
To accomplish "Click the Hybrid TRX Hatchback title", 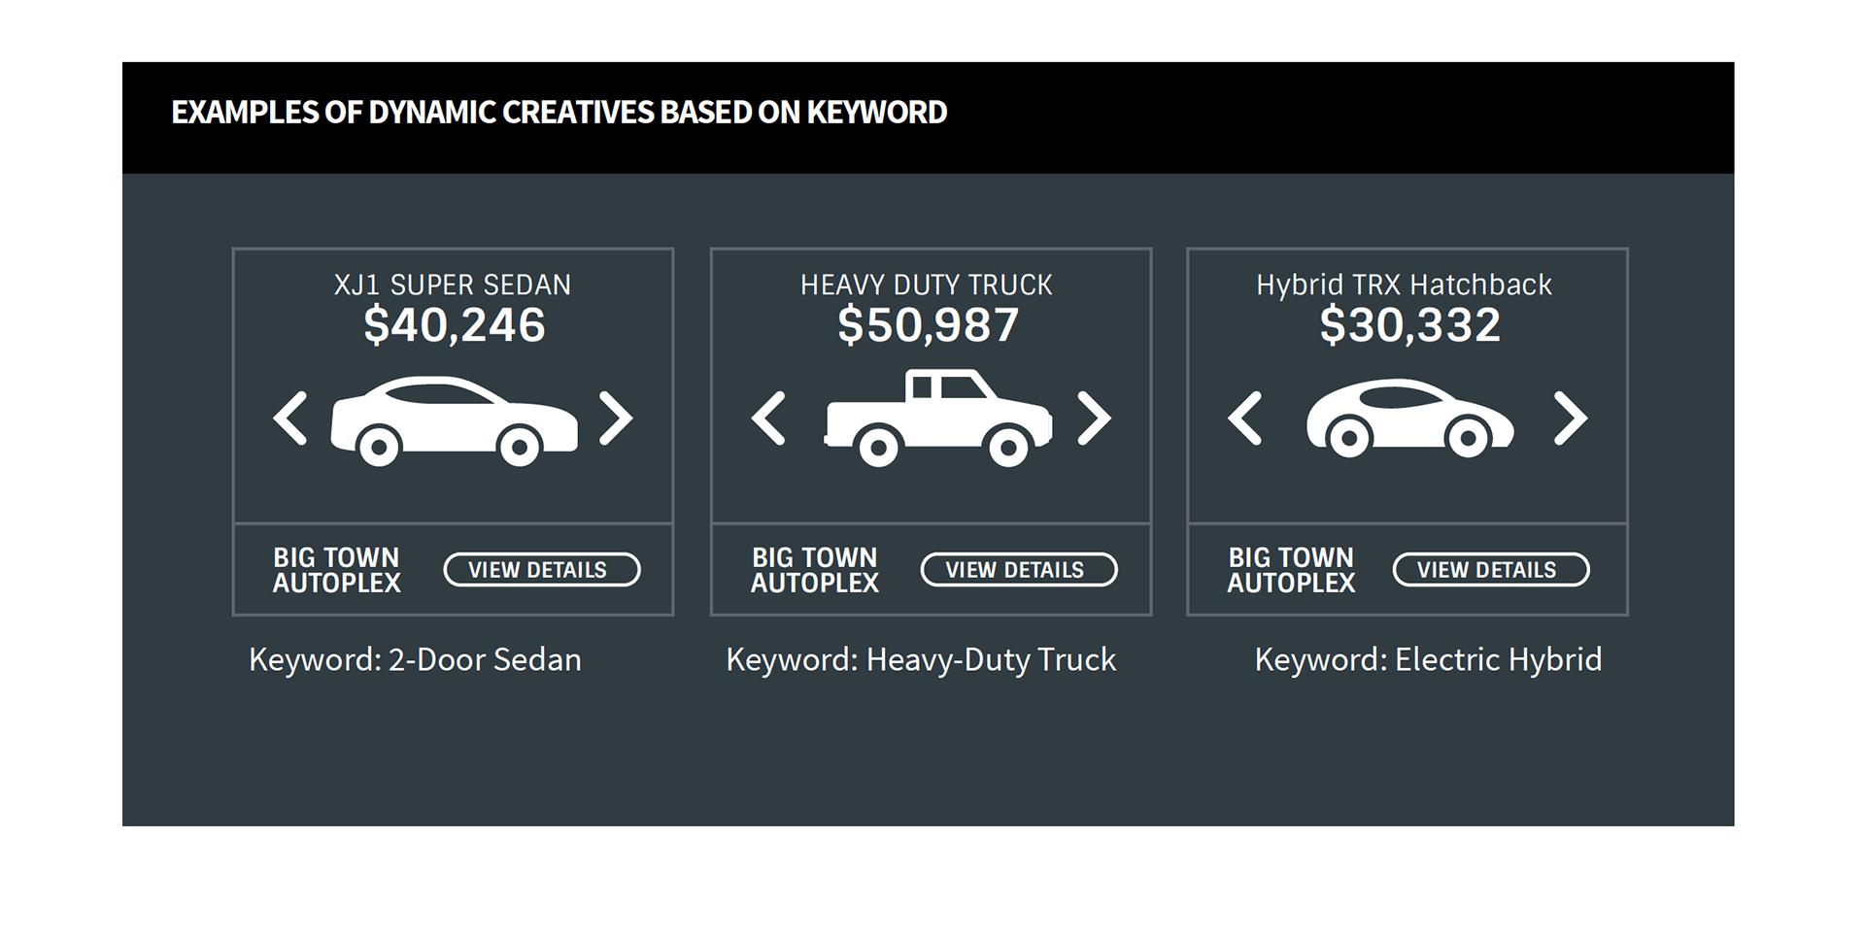I will 1404,285.
